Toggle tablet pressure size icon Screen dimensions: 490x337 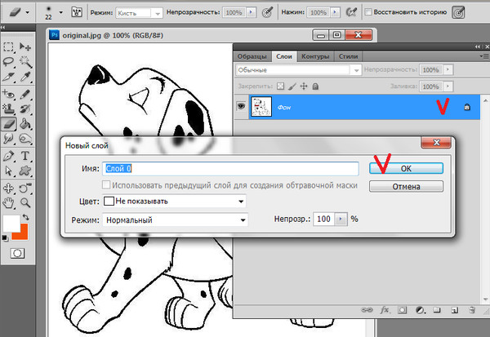(458, 12)
